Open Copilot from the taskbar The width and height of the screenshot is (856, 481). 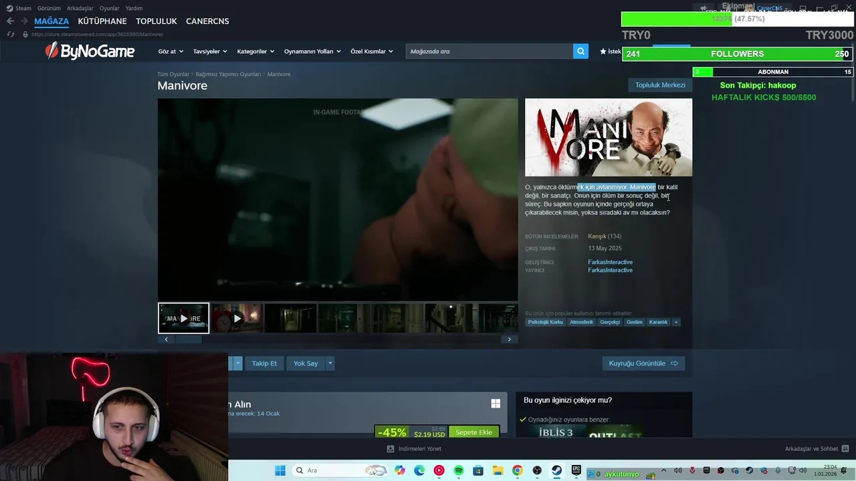click(x=400, y=470)
